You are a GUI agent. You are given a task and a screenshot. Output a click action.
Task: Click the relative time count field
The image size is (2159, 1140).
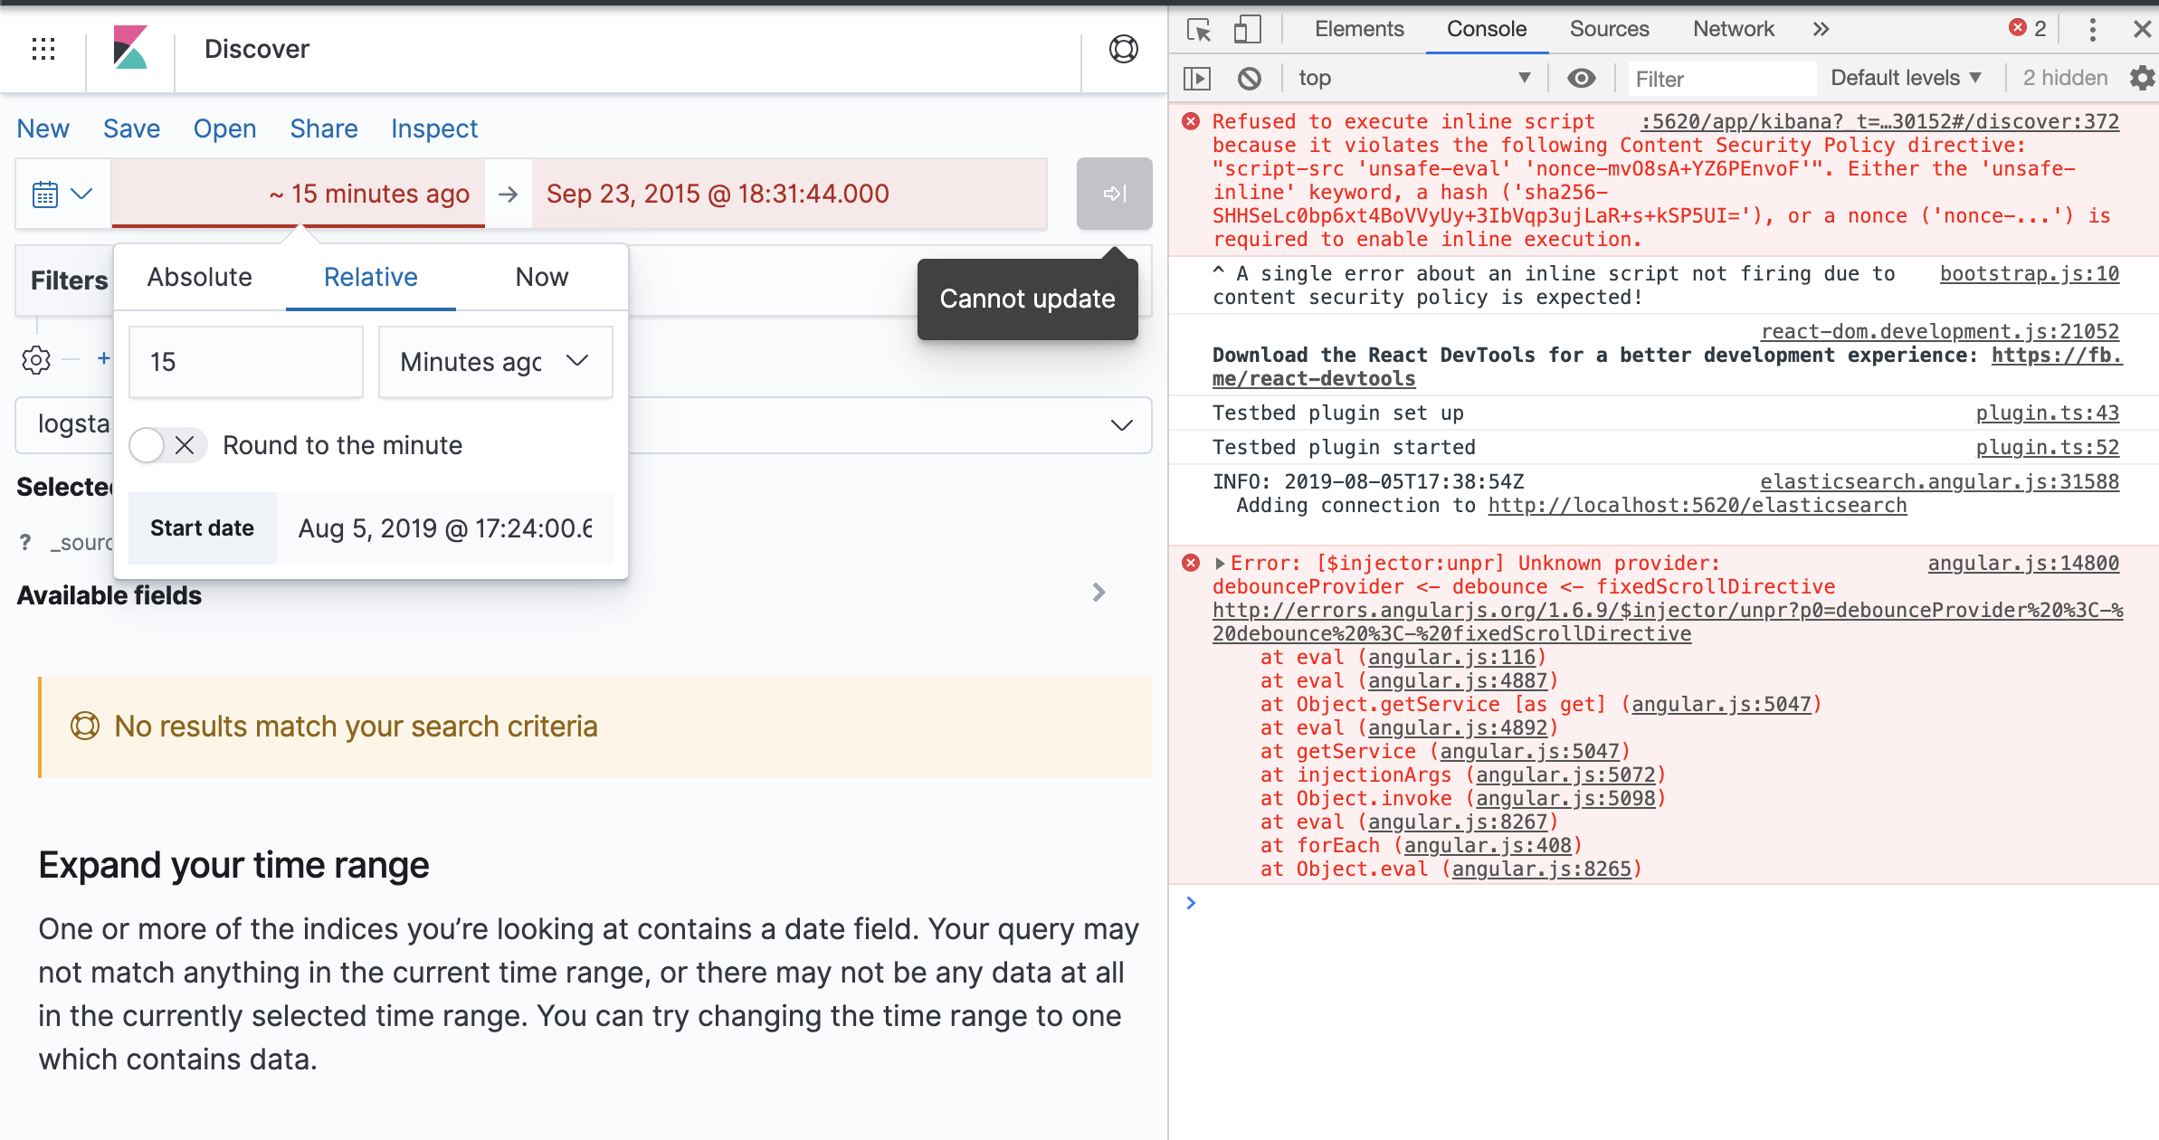click(245, 362)
